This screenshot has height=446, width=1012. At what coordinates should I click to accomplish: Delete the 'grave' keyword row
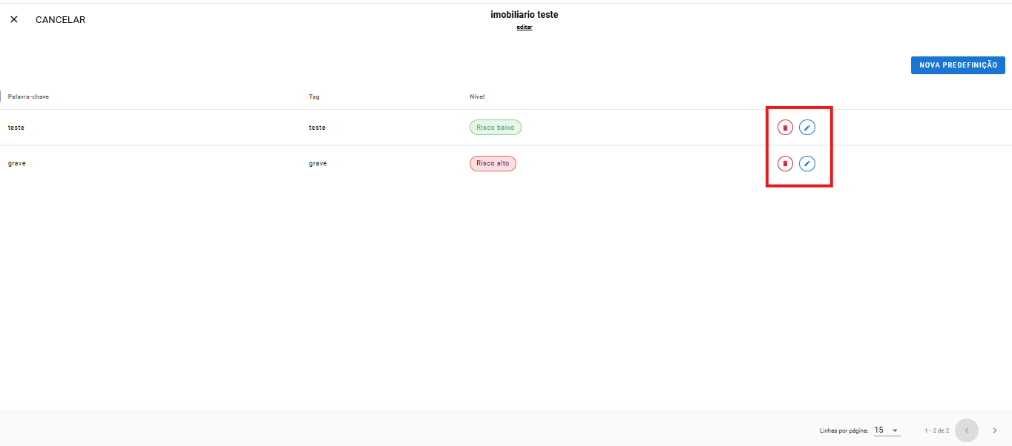point(785,163)
